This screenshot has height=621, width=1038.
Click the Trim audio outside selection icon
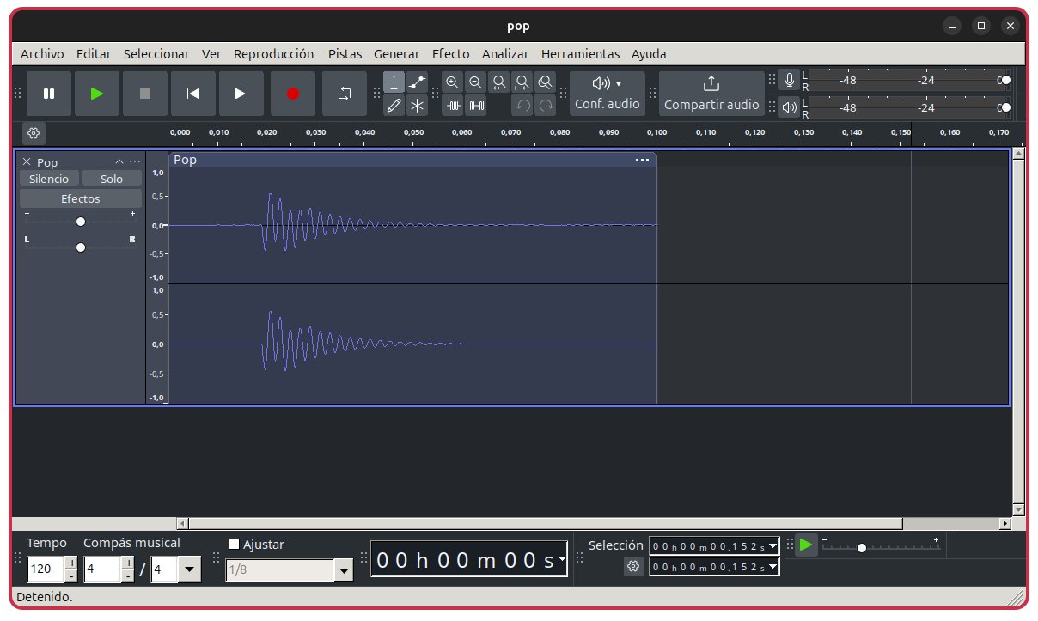(x=454, y=106)
